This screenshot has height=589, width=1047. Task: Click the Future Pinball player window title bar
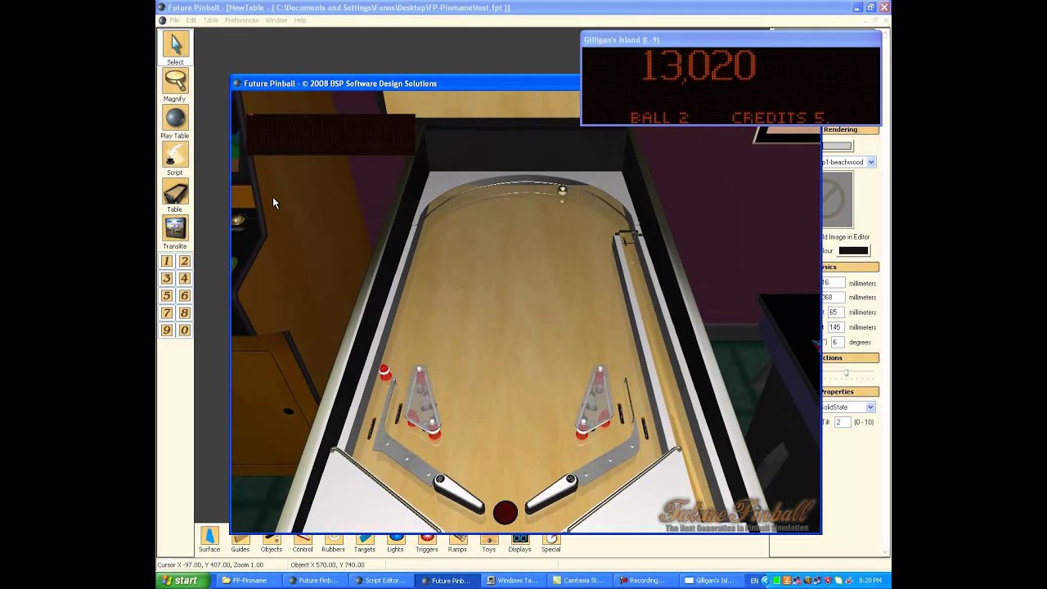point(405,83)
